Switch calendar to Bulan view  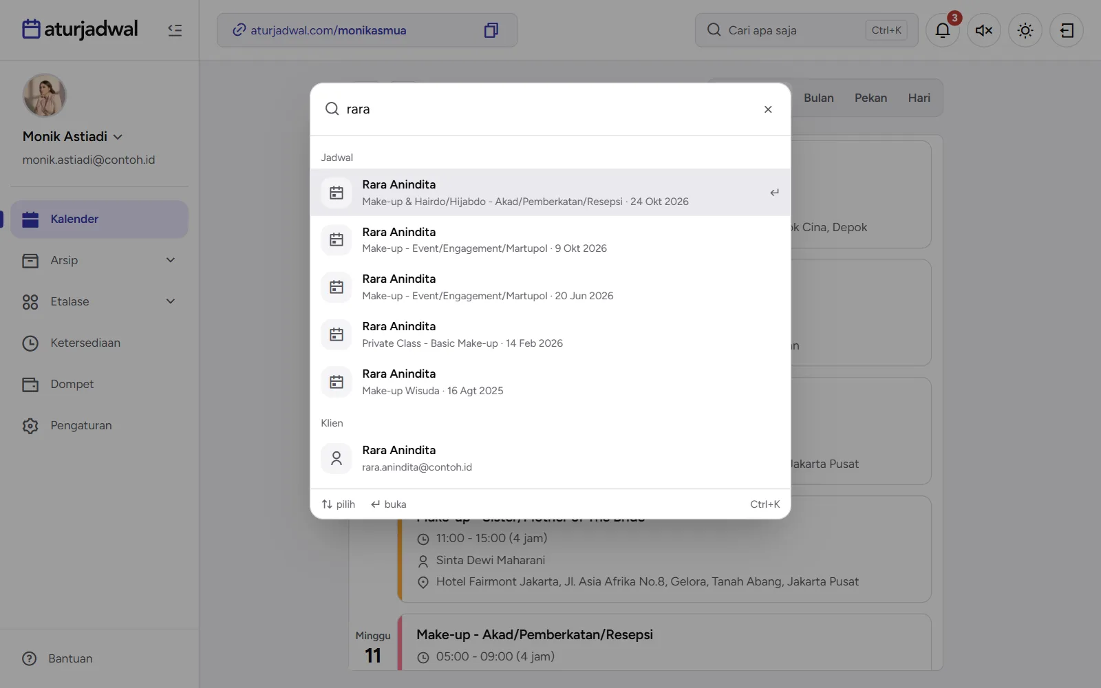pyautogui.click(x=819, y=98)
